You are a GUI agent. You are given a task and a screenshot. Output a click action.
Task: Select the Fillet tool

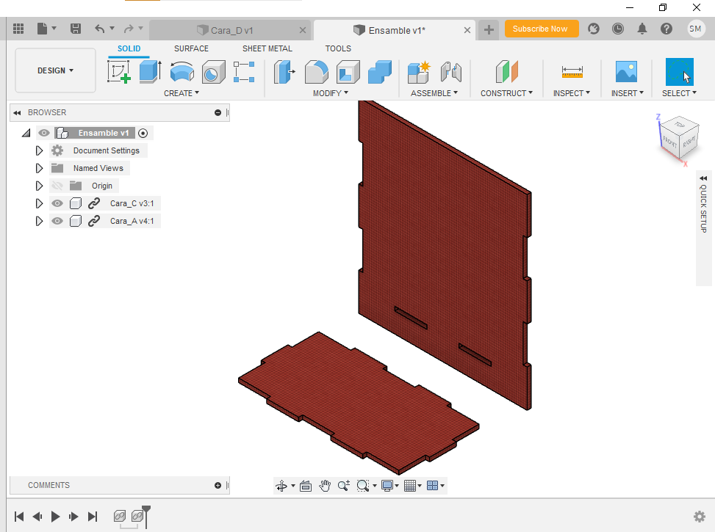(x=317, y=71)
